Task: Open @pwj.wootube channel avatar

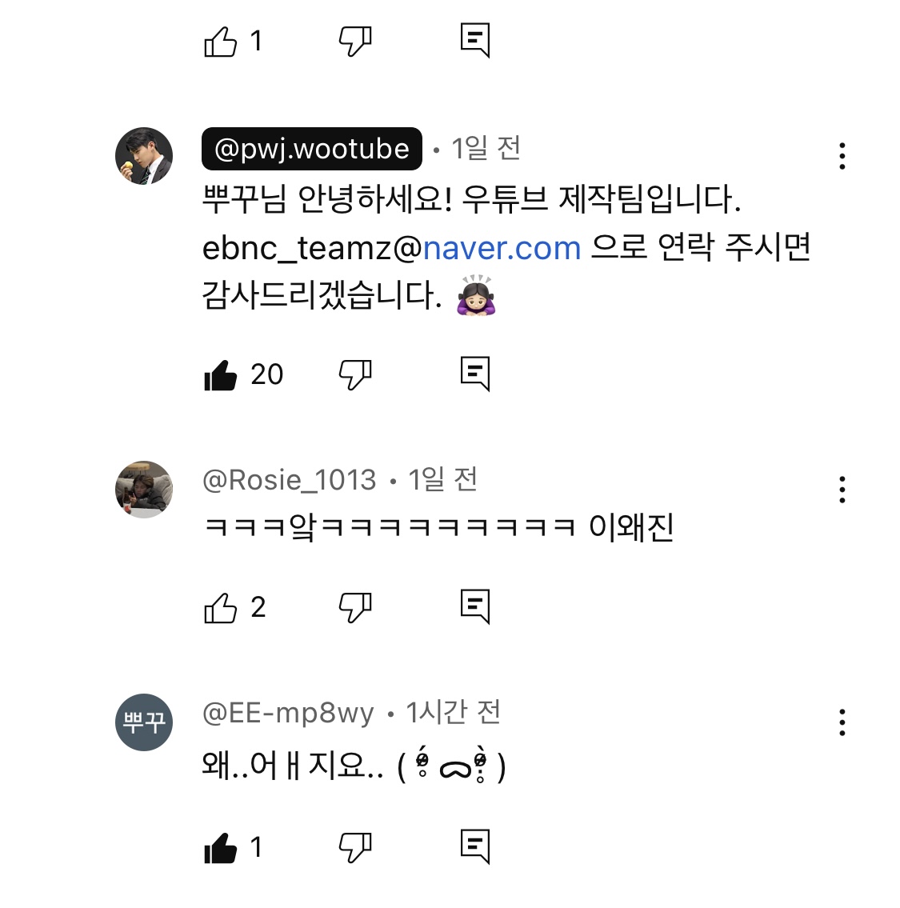Action: point(144,156)
